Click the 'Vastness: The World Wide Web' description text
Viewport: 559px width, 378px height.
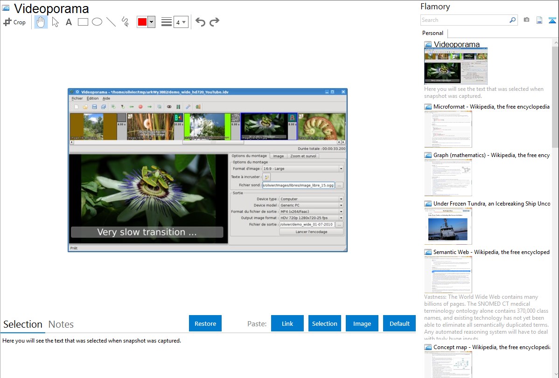pos(486,317)
